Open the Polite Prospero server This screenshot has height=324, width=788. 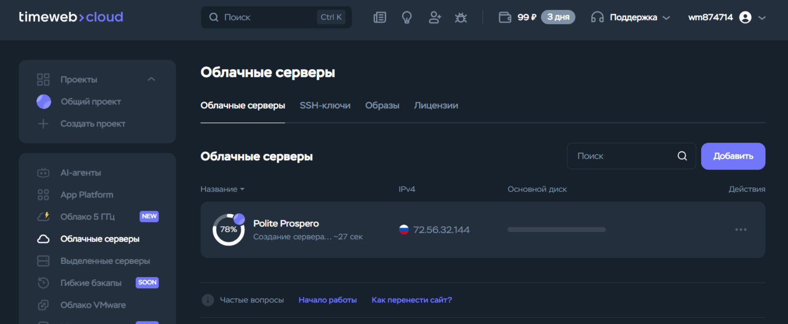tap(286, 224)
